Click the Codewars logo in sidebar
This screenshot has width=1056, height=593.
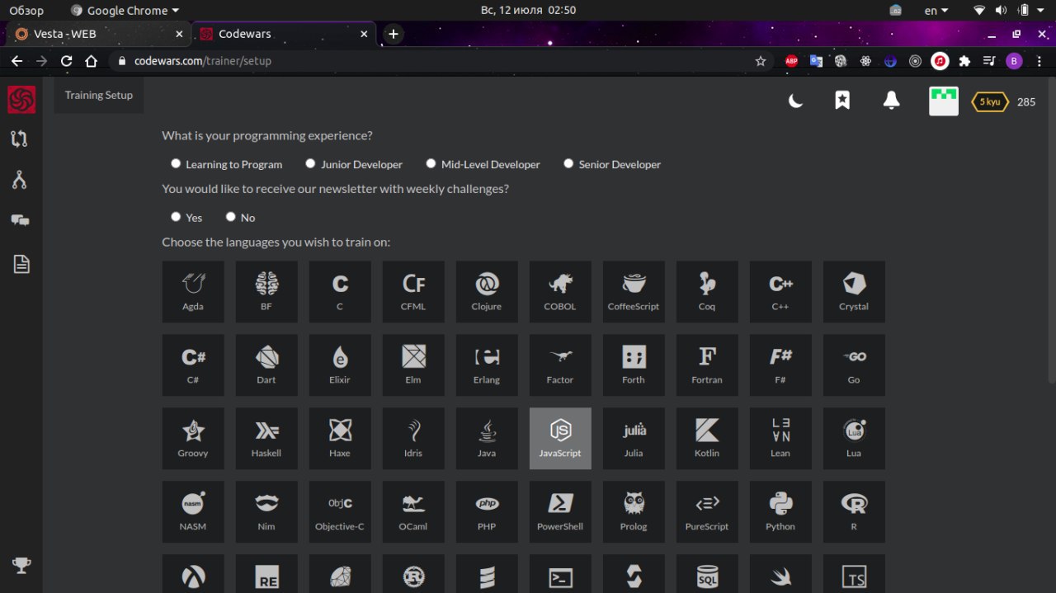coord(21,100)
